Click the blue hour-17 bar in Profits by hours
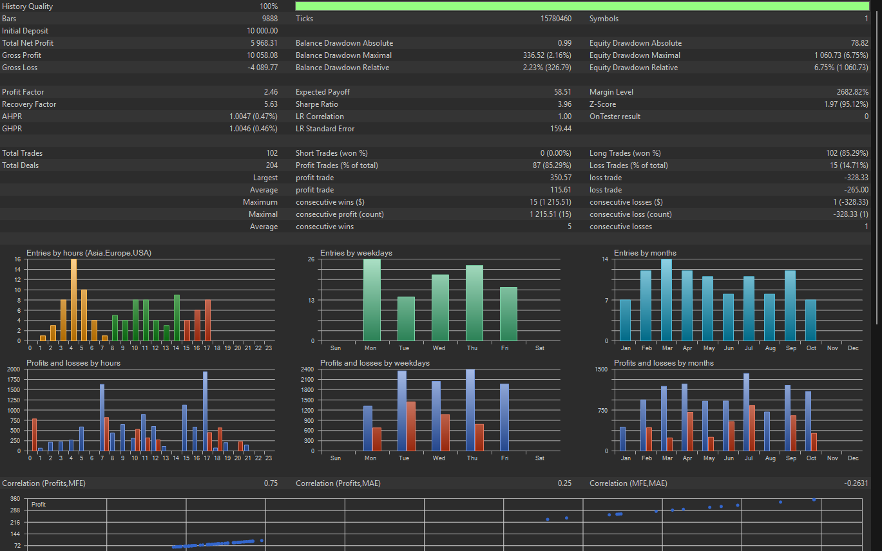The width and height of the screenshot is (882, 551). (x=205, y=411)
